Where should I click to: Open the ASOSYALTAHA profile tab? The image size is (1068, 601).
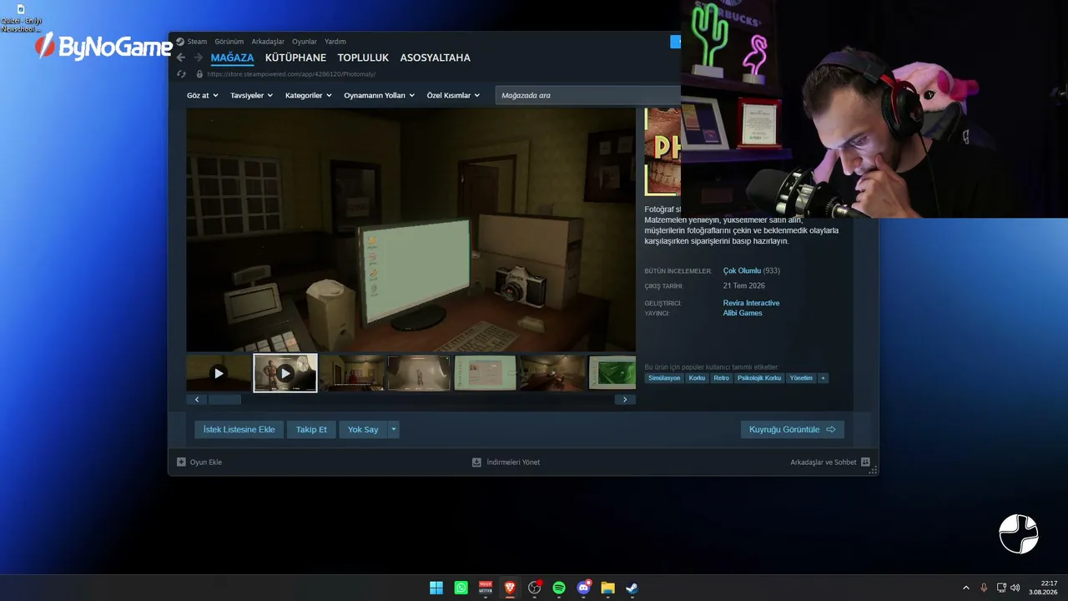(436, 58)
